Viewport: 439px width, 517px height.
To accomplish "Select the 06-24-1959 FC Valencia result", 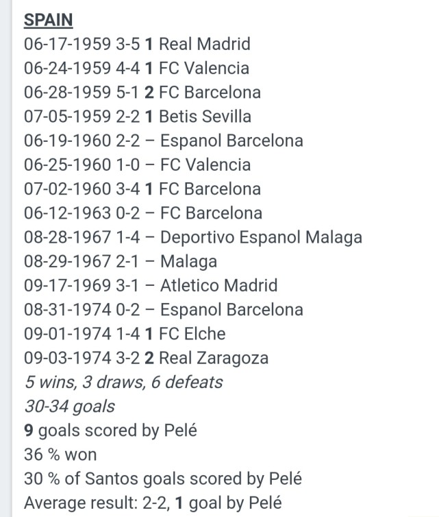I will pos(136,69).
